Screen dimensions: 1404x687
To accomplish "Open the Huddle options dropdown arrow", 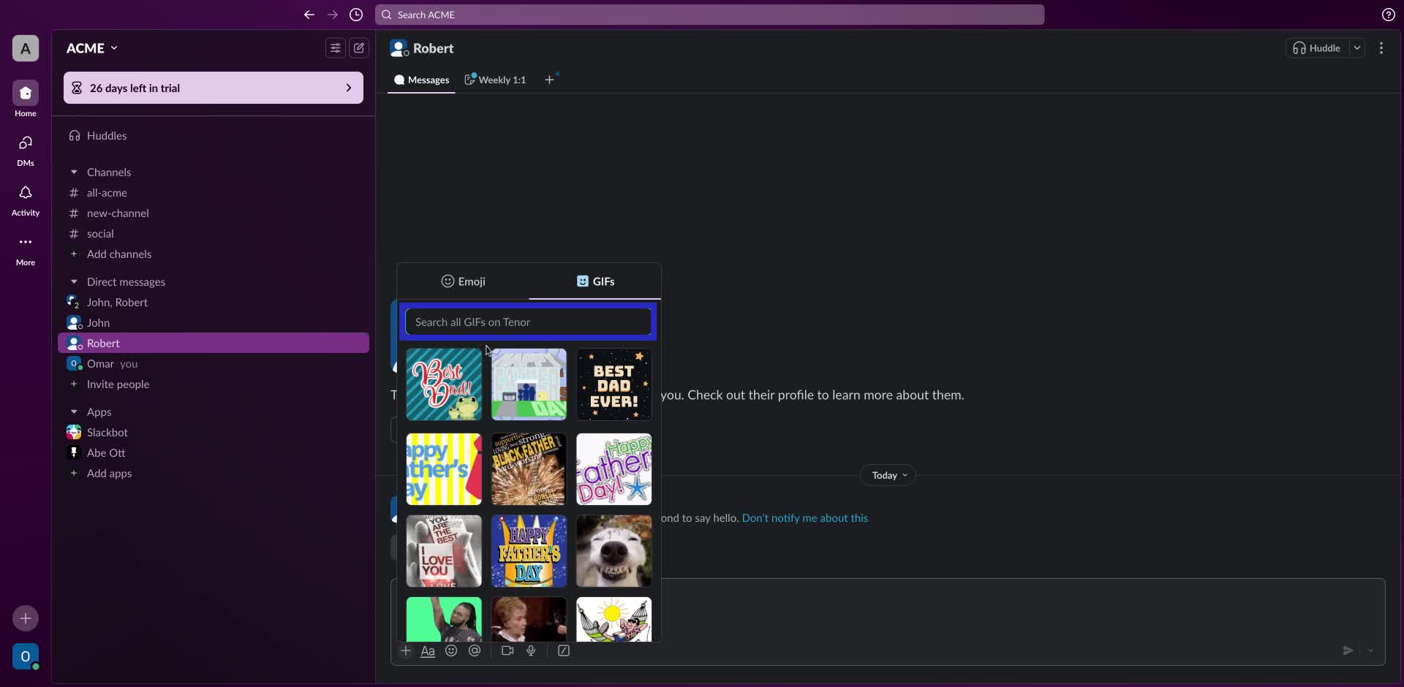I will (1358, 48).
